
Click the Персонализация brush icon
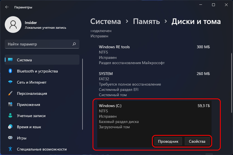pos(11,93)
